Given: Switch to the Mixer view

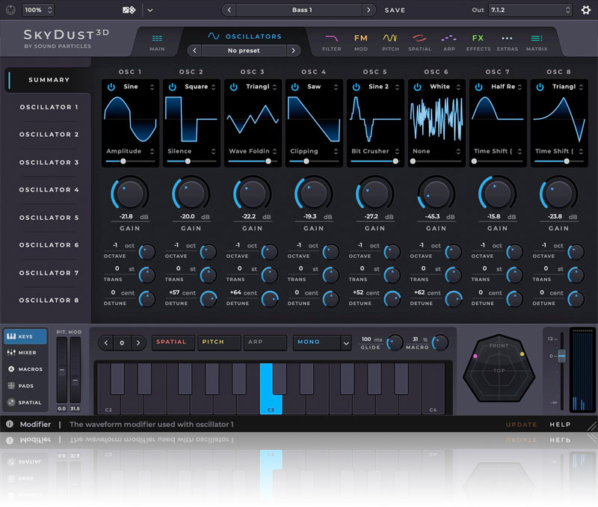Looking at the screenshot, I should (25, 353).
